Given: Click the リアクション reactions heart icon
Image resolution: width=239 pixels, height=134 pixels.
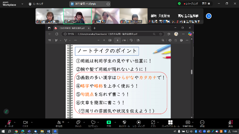Looking at the screenshot, I should pos(93,123).
